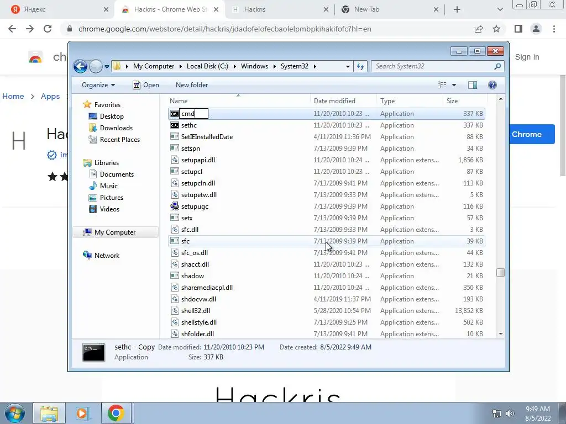Open Explorer Help question mark icon

pos(492,85)
